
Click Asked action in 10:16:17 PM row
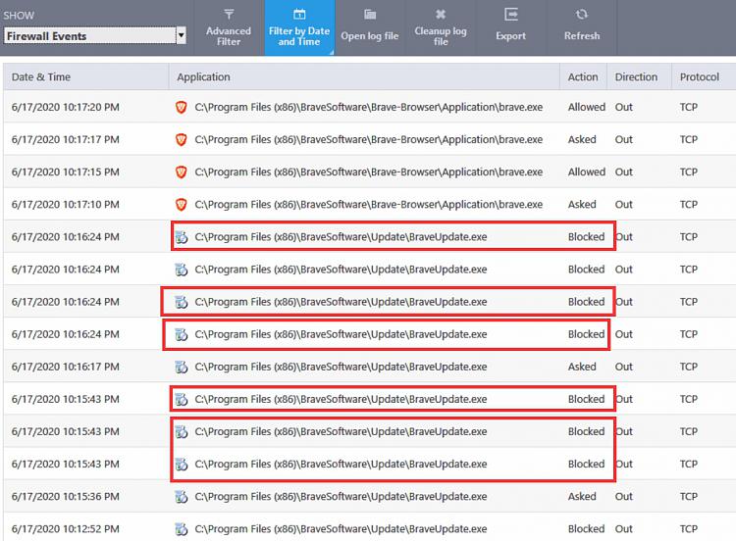(582, 367)
